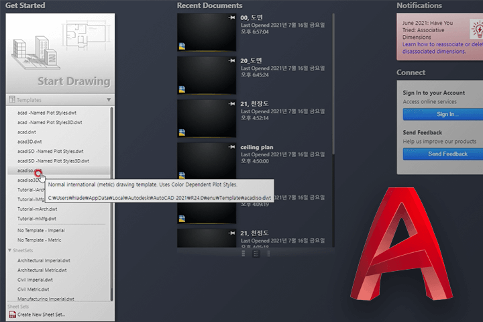Click the DWG icon on ceiling plan thumbnail
The height and width of the screenshot is (322, 483).
tap(182, 175)
